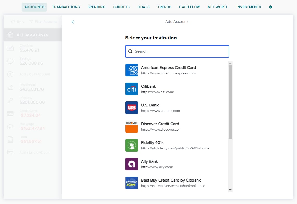Open the Investments tab

(x=249, y=7)
